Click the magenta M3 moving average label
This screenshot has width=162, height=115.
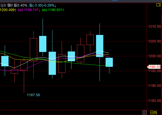click(x=20, y=10)
